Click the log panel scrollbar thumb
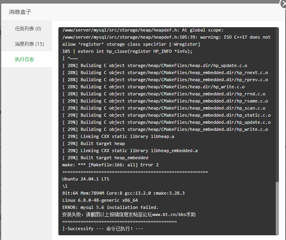This screenshot has width=286, height=240. tap(277, 208)
